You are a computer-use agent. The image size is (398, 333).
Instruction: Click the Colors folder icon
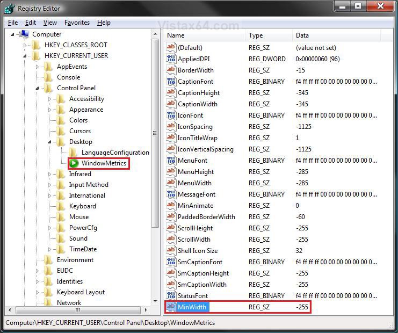61,120
